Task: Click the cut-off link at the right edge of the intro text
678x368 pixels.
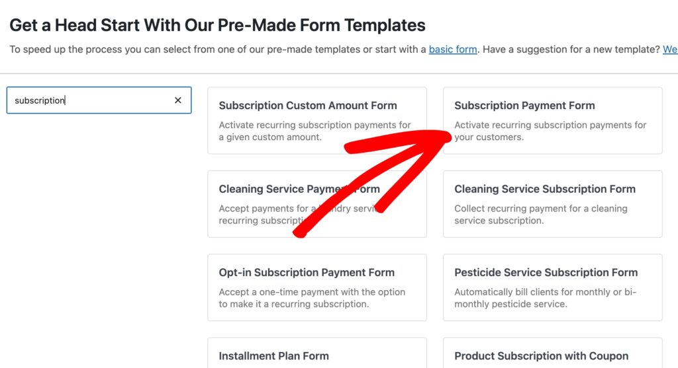Action: [670, 50]
